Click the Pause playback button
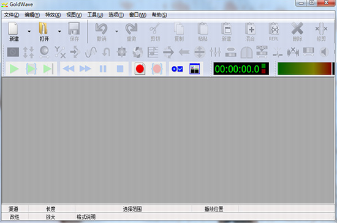Image resolution: width=337 pixels, height=223 pixels. [103, 69]
